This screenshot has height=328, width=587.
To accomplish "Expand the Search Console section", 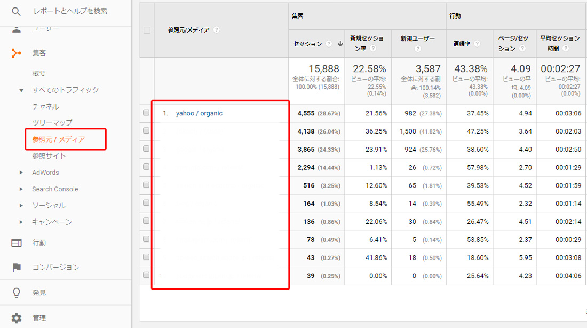I will [21, 189].
